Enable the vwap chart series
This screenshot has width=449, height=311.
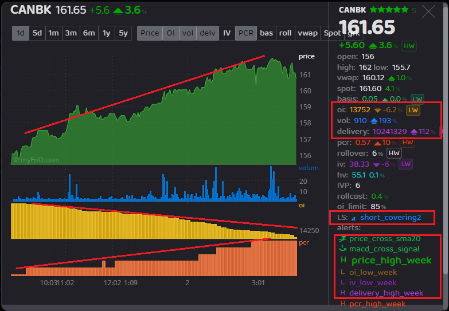(307, 33)
